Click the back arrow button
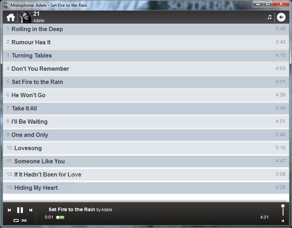This screenshot has width=292, height=228. [x=281, y=17]
